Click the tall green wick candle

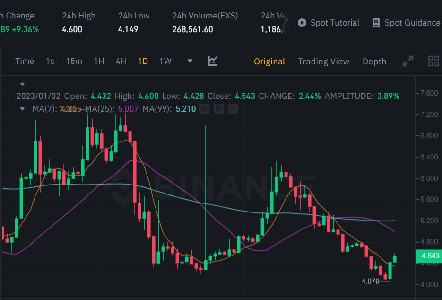coord(206,197)
